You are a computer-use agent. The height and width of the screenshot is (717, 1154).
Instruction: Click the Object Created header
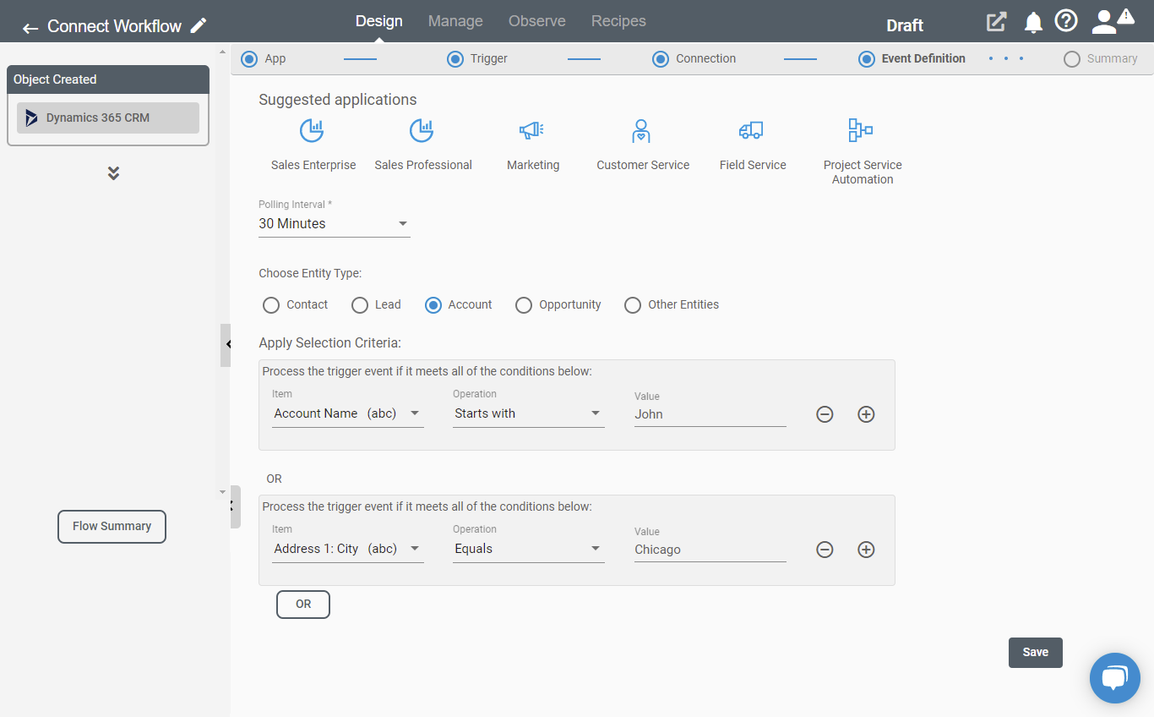[x=108, y=79]
